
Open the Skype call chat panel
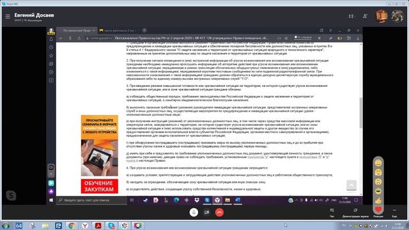332,212
